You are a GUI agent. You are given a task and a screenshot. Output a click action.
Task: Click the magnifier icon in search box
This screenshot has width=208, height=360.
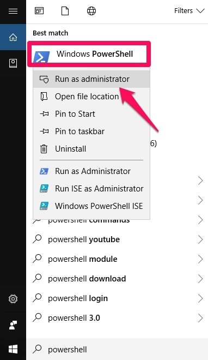(37, 349)
